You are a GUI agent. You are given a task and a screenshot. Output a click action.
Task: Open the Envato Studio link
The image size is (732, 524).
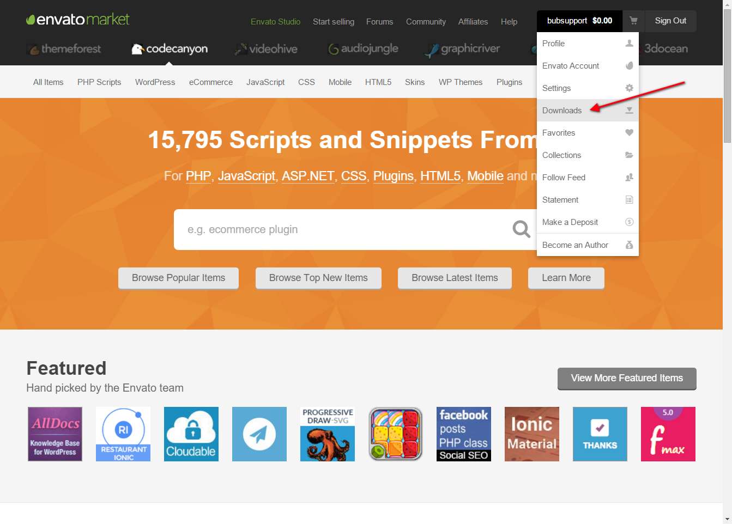(275, 22)
